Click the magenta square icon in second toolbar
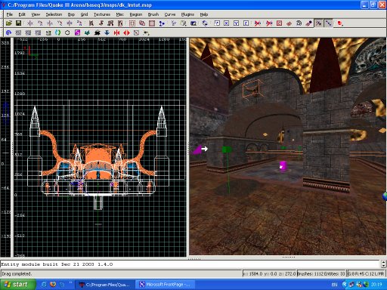This screenshot has height=290, width=387. click(x=77, y=32)
